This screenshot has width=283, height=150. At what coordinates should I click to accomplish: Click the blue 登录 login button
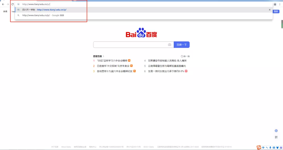click(276, 11)
